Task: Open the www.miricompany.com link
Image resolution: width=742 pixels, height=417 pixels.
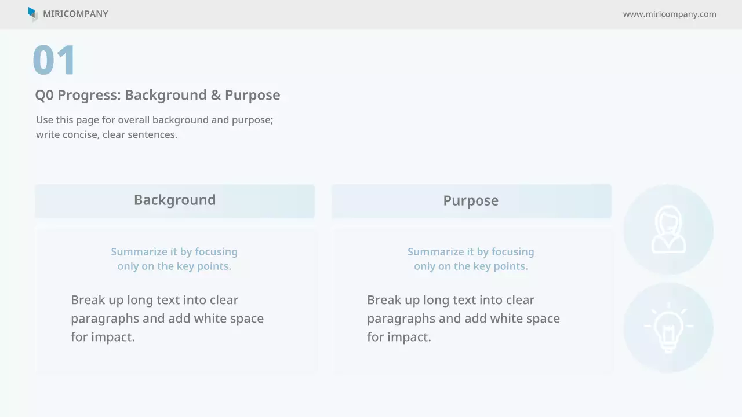Action: tap(670, 14)
